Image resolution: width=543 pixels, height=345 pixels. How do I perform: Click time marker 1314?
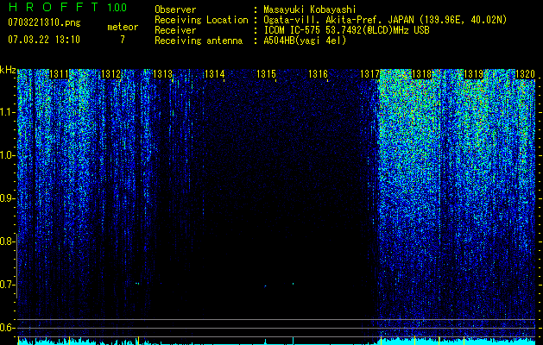tap(214, 74)
